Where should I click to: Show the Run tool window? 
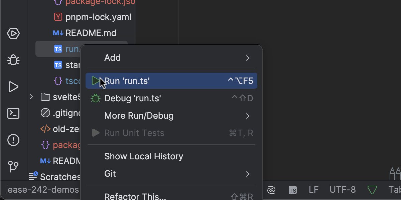13,87
